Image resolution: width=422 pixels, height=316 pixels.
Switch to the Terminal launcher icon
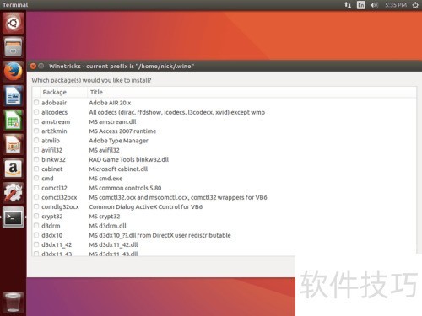(13, 217)
